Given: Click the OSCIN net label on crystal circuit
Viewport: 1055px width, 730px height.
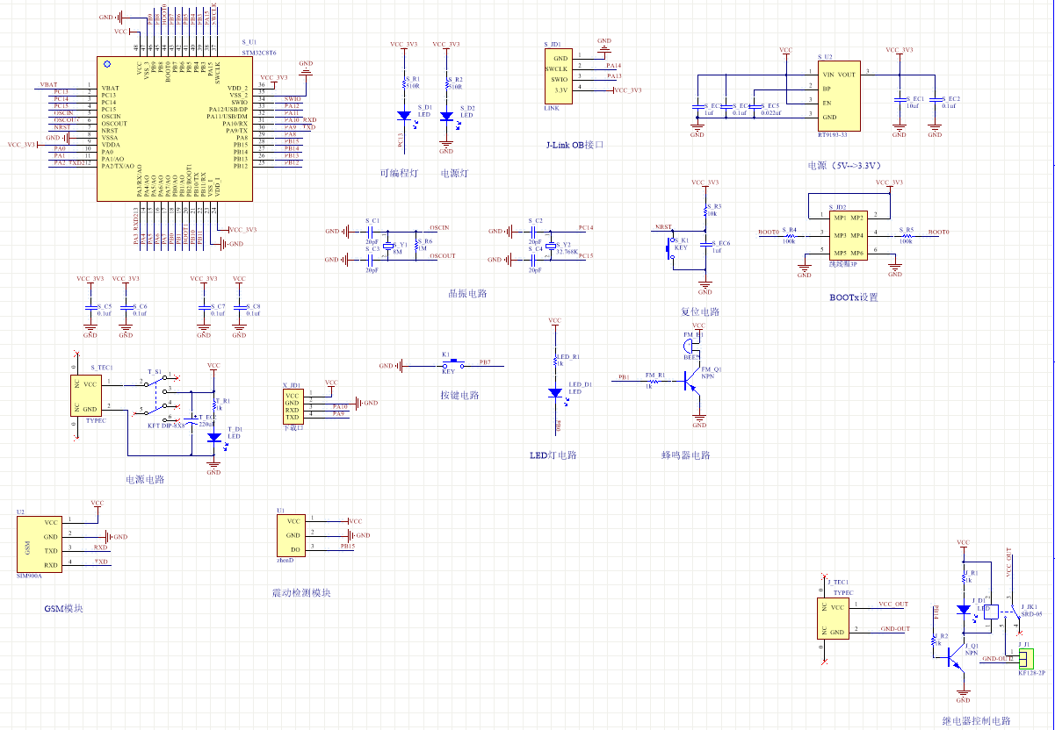Looking at the screenshot, I should coord(440,227).
